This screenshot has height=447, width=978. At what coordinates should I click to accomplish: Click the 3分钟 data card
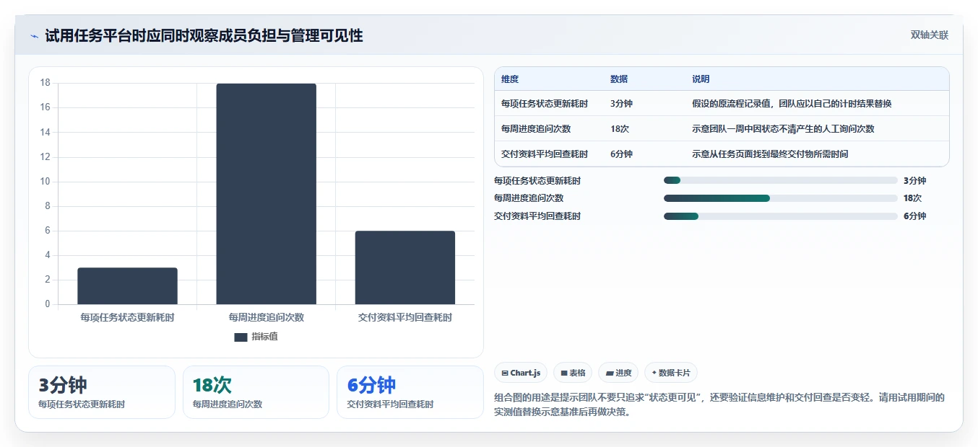pyautogui.click(x=102, y=392)
